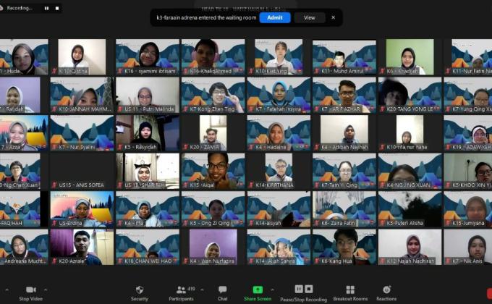
Task: Stop recording from the bottom toolbar
Action: point(309,289)
